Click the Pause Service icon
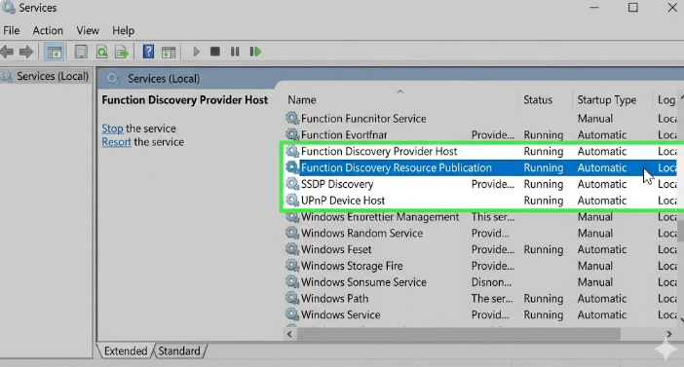 click(x=235, y=52)
